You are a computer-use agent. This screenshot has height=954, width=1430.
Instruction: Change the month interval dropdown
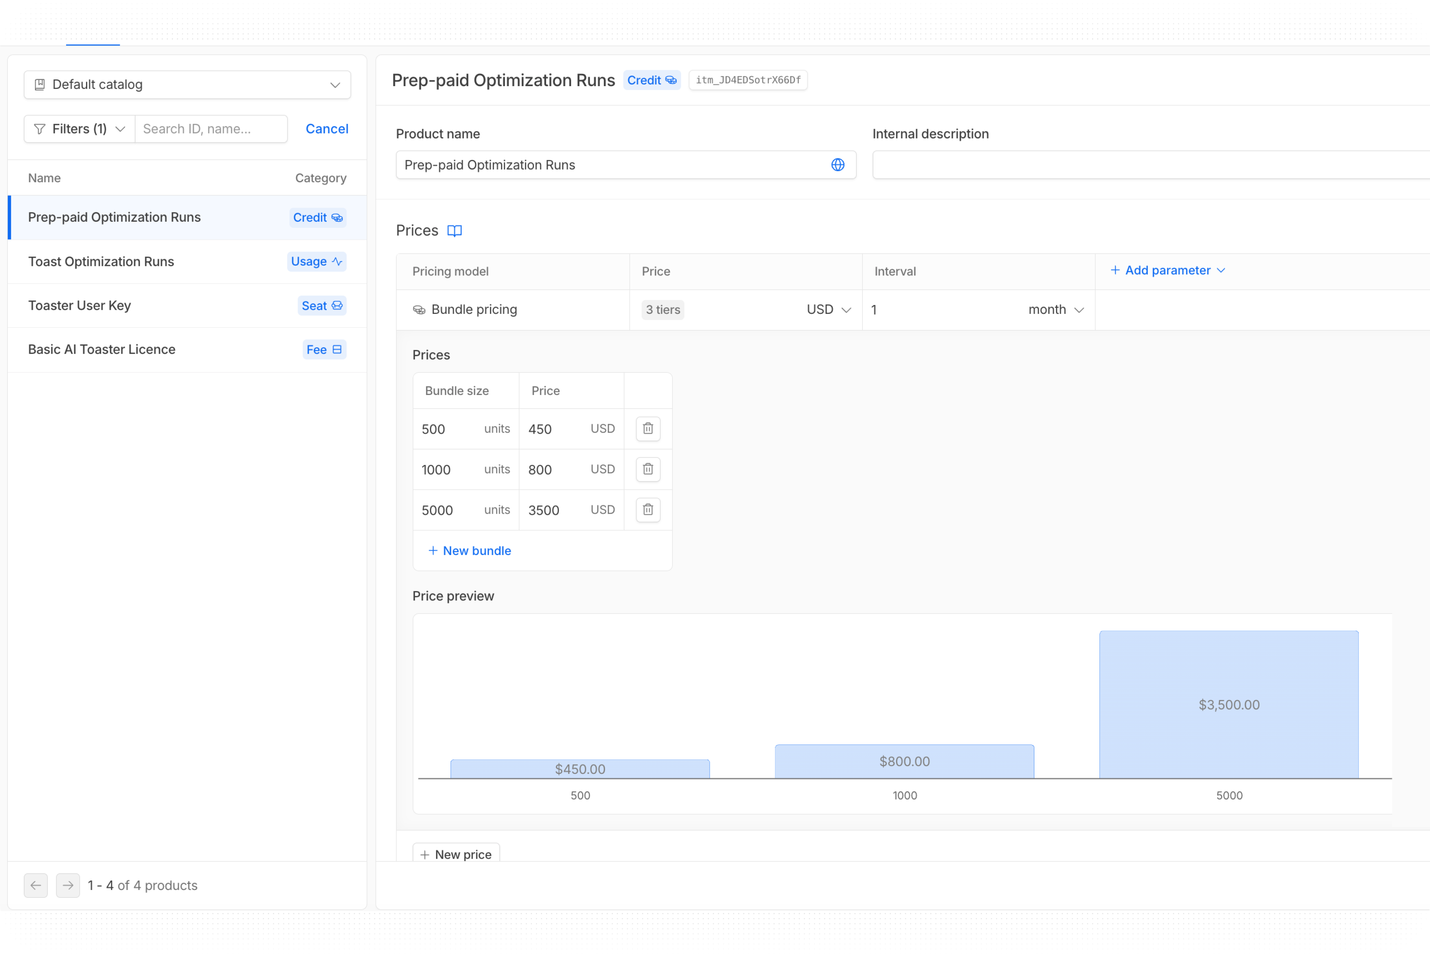tap(1055, 310)
